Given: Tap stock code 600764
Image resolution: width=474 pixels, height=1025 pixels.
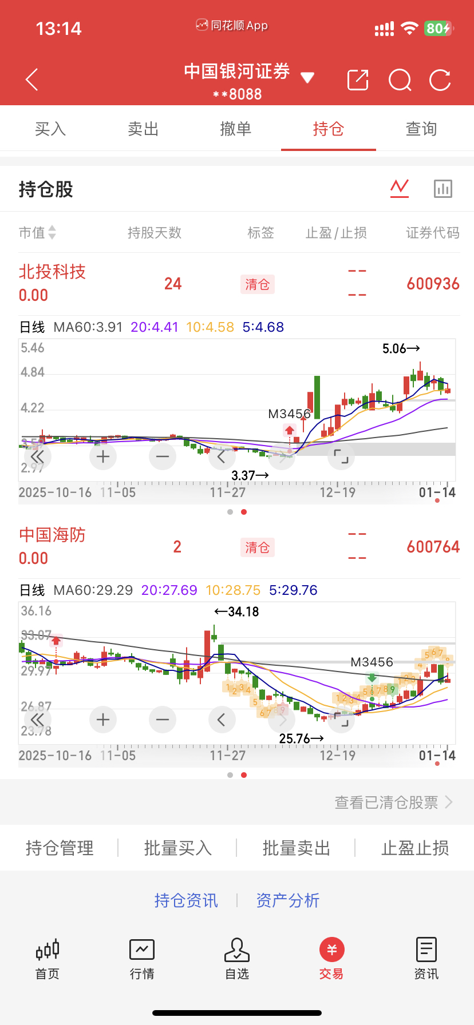Looking at the screenshot, I should [433, 547].
